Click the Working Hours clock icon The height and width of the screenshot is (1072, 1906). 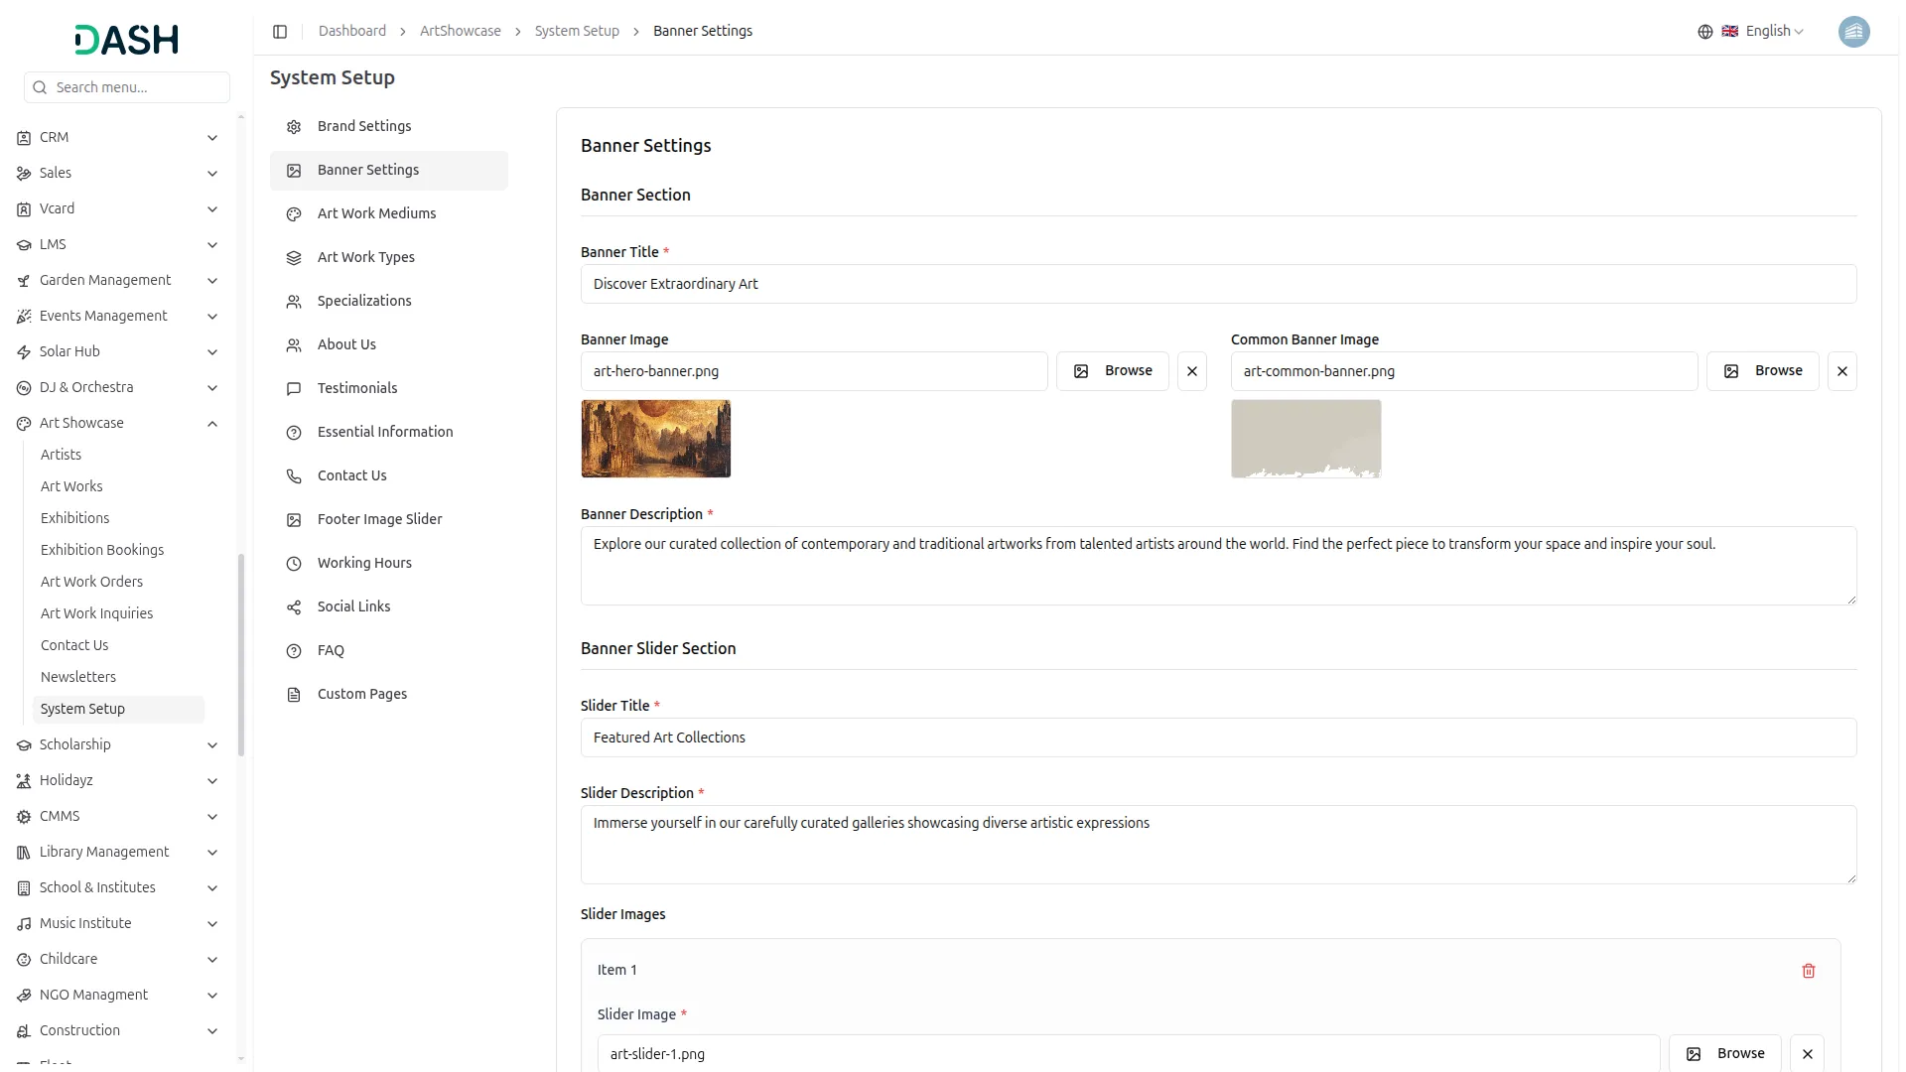pos(294,564)
